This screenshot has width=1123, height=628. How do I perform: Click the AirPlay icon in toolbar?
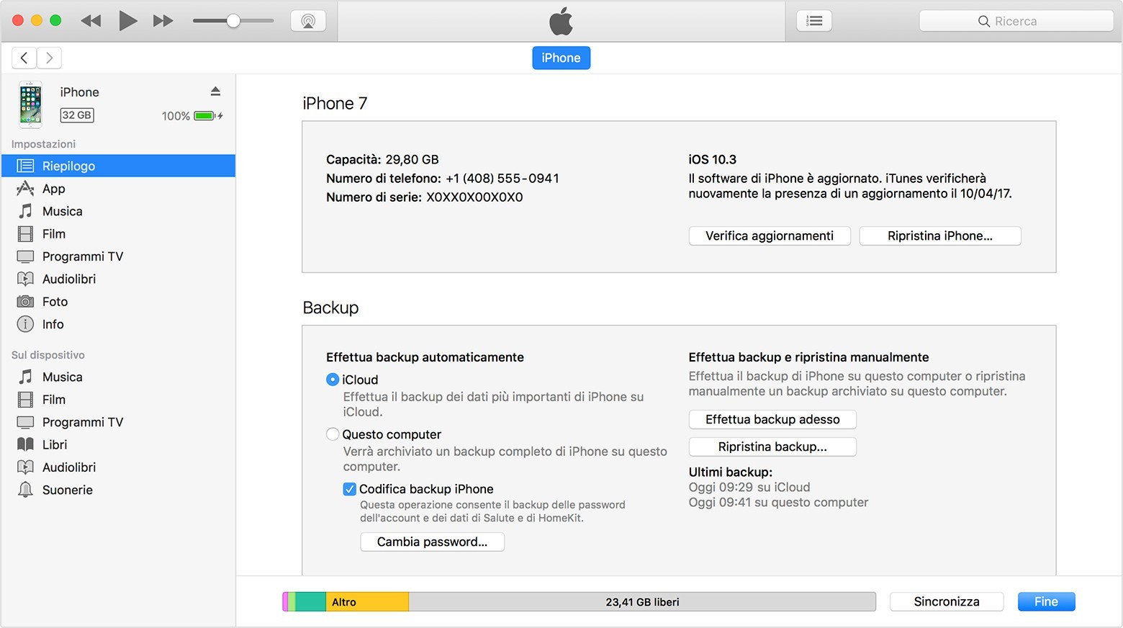[x=308, y=21]
